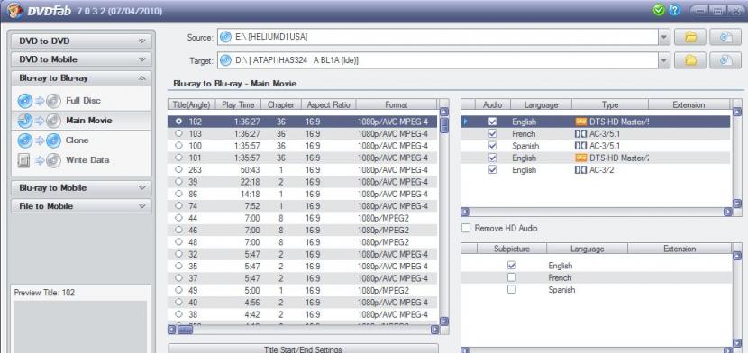The width and height of the screenshot is (748, 353).
Task: Click title list vertical scroll up arrow
Action: (x=443, y=113)
